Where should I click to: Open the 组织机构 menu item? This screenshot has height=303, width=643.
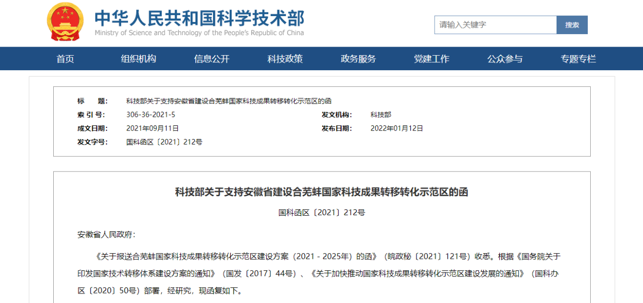pyautogui.click(x=138, y=59)
